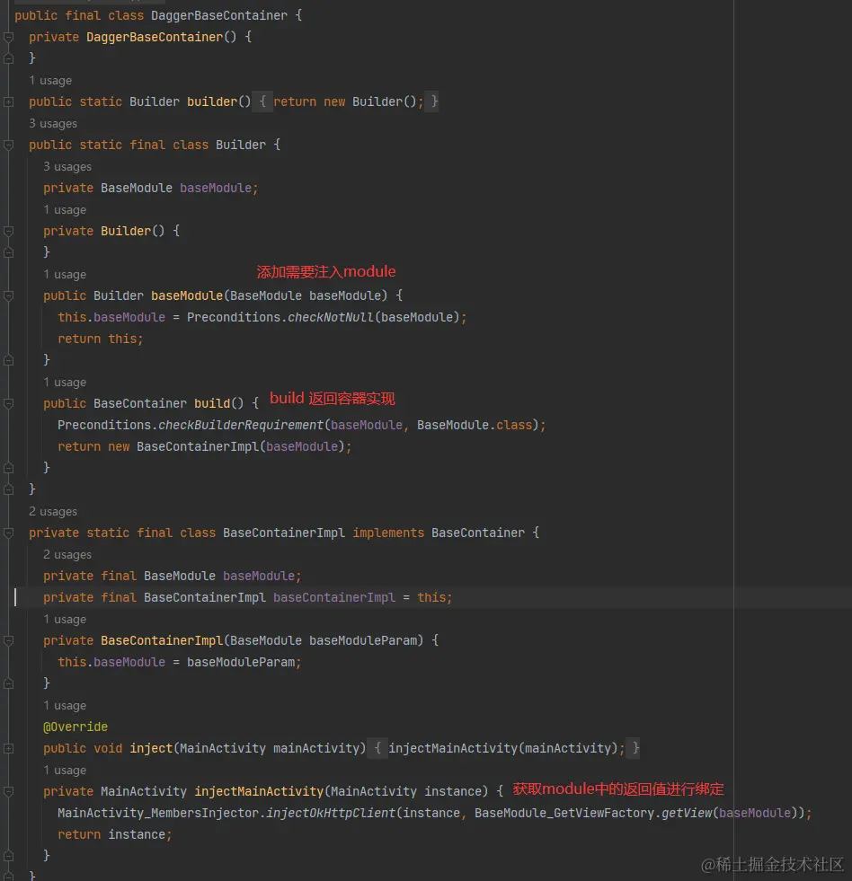Click 'Preconditions' in the 'this.baseModule = Preconditions' line

pos(234,317)
